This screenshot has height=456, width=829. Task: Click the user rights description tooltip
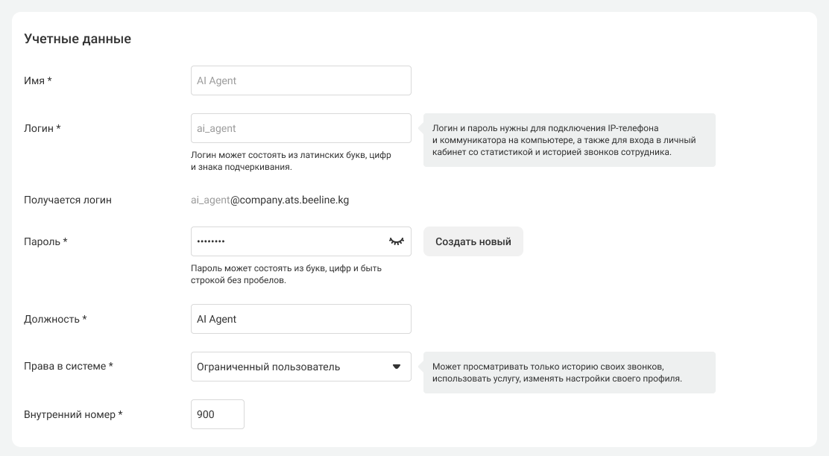point(570,373)
